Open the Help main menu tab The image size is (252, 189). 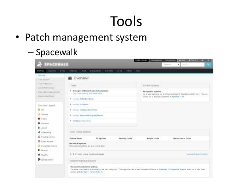click(138, 71)
